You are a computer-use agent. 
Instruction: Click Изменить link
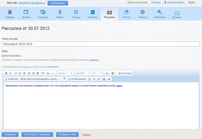(x=94, y=60)
